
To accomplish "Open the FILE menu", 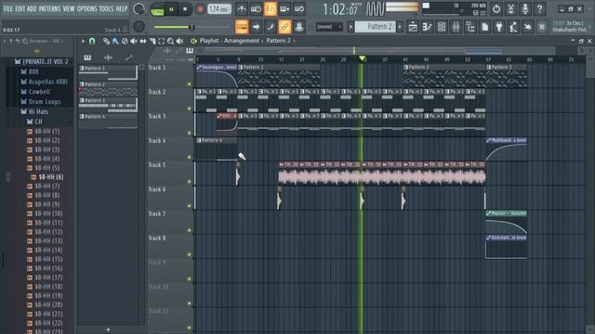I will pos(7,8).
